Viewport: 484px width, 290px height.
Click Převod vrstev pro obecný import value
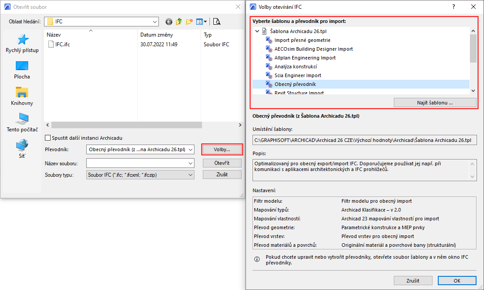click(x=378, y=236)
